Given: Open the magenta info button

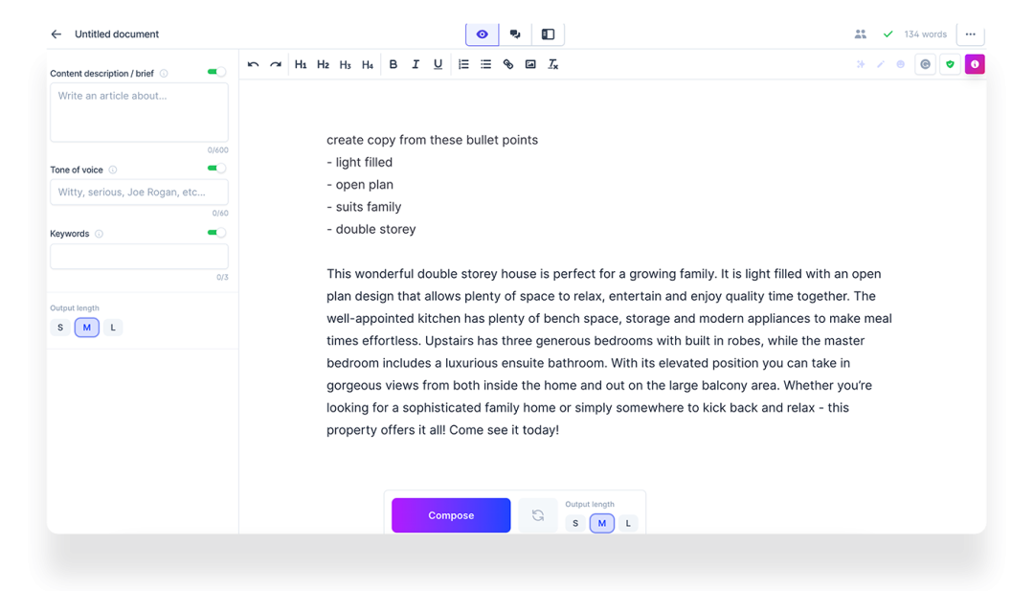Looking at the screenshot, I should pyautogui.click(x=975, y=64).
